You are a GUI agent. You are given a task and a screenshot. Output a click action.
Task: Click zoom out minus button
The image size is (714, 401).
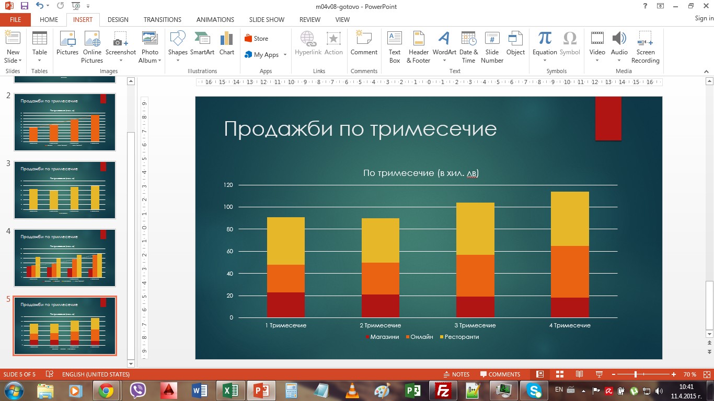tap(613, 374)
